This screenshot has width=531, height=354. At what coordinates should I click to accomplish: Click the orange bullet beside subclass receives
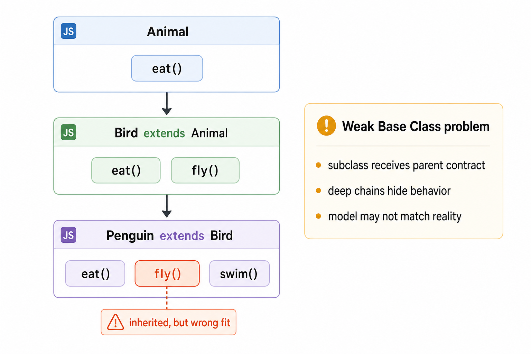point(318,165)
